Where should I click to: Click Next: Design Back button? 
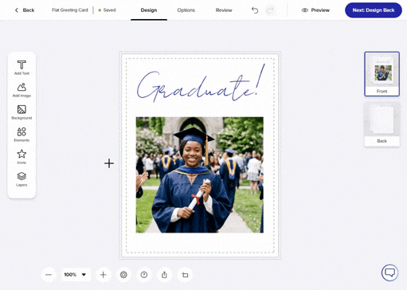tap(374, 10)
